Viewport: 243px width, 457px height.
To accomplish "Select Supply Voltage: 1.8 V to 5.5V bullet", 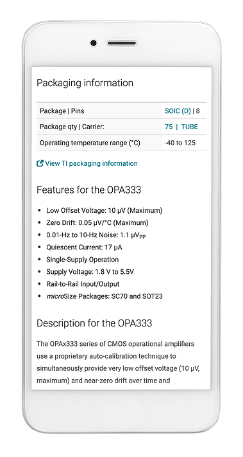I will pyautogui.click(x=90, y=272).
